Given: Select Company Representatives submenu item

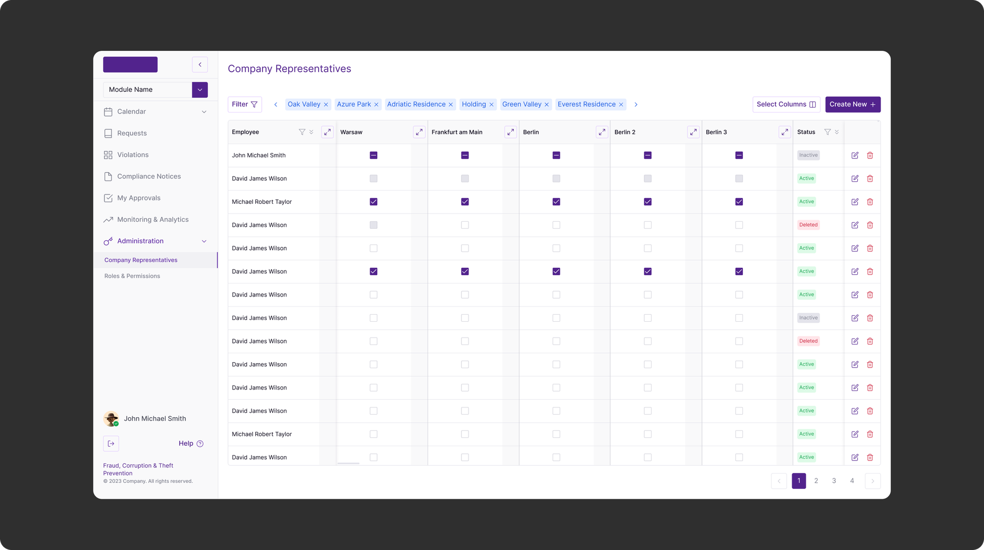Looking at the screenshot, I should click(x=141, y=260).
